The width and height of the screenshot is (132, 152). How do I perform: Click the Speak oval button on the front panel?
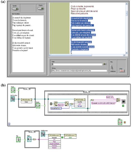pos(15,9)
